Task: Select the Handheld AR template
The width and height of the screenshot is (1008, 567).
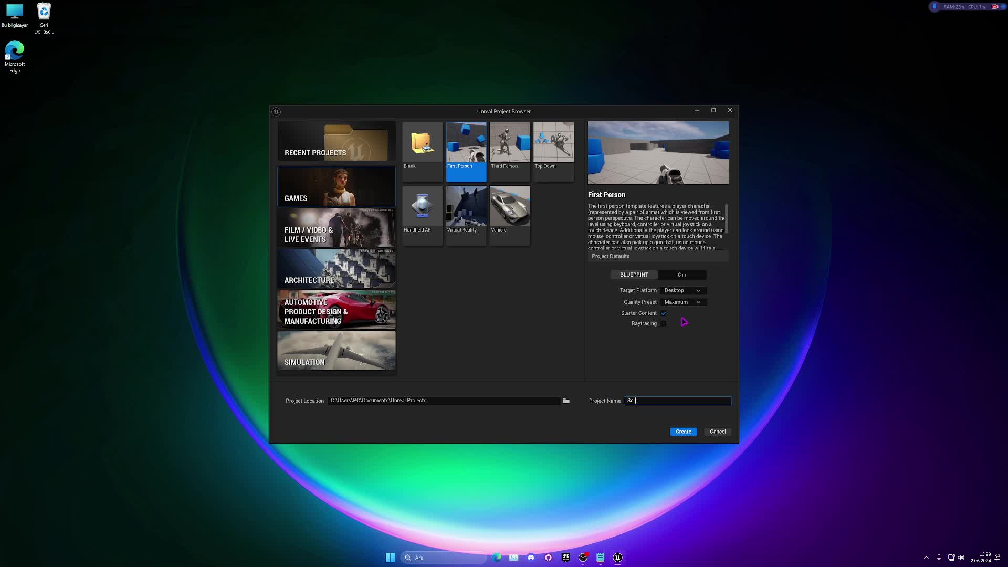Action: (422, 215)
